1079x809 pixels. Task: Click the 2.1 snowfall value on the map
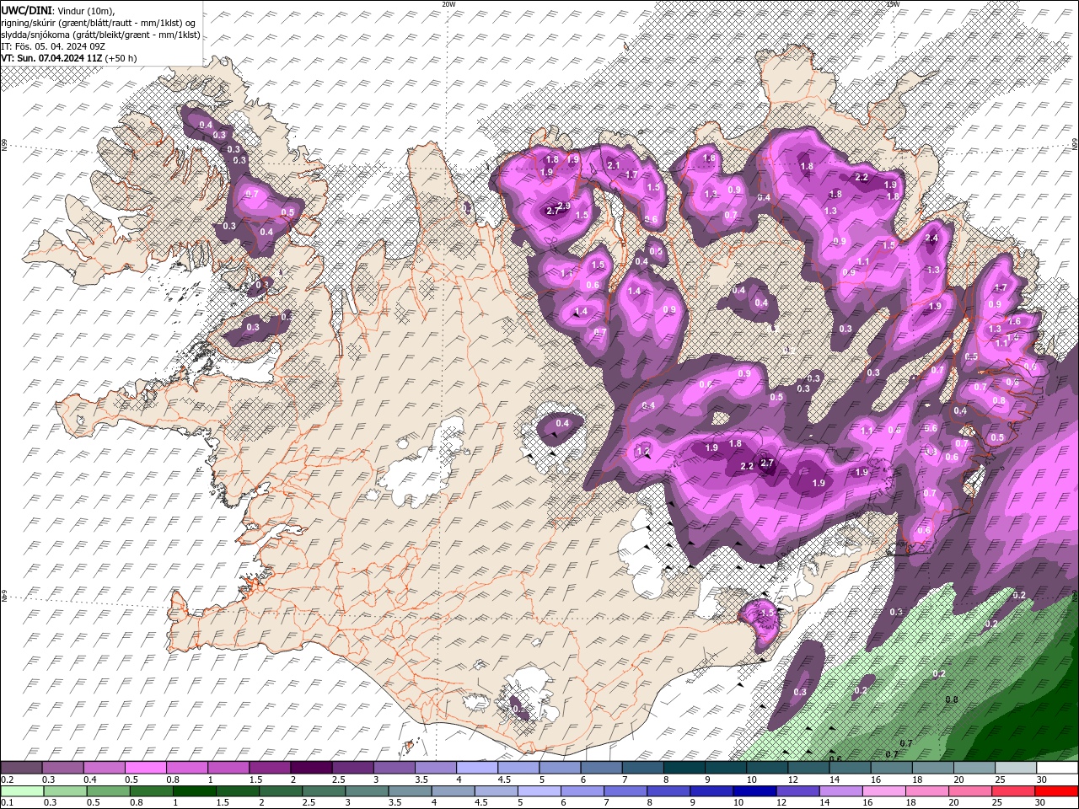614,165
